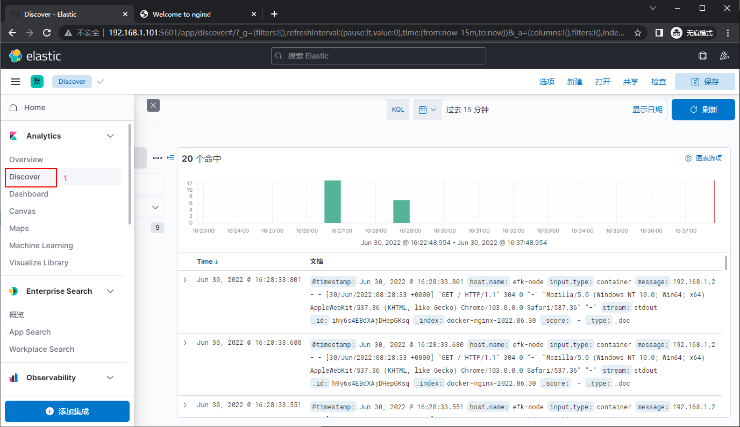Click 选项 in top menu

pyautogui.click(x=547, y=82)
